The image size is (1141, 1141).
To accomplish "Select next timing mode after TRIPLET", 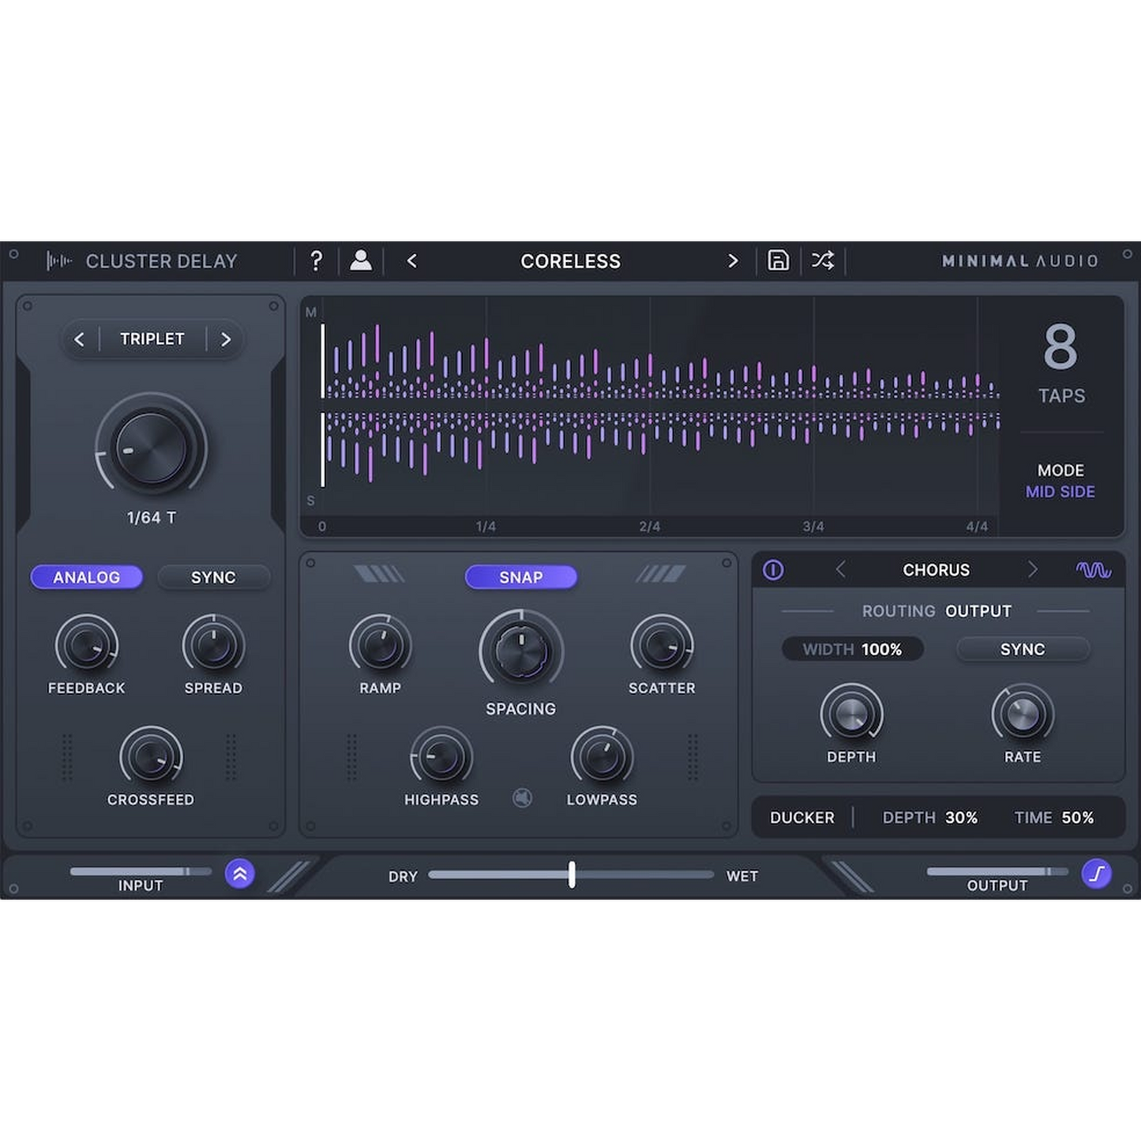I will (226, 340).
